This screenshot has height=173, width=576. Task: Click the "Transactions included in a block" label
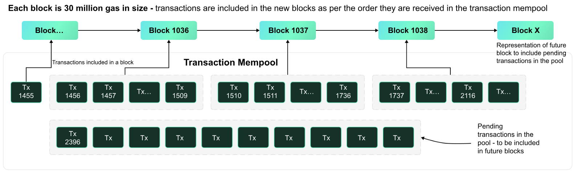point(93,62)
